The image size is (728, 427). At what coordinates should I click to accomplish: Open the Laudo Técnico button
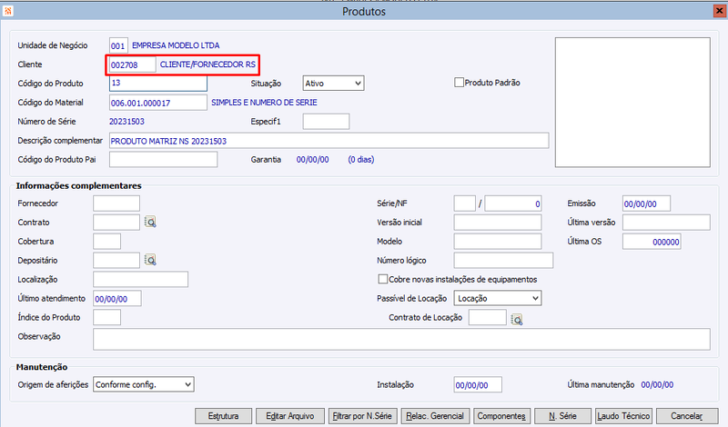(623, 416)
